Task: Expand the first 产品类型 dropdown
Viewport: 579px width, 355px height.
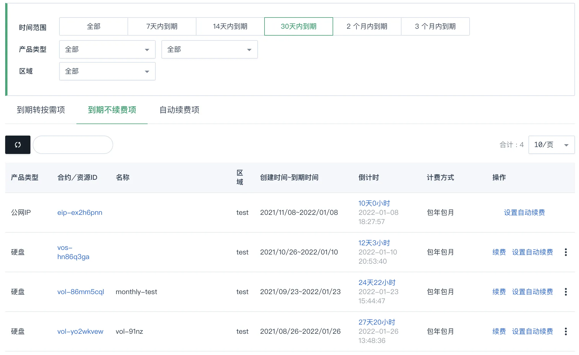Action: click(107, 49)
